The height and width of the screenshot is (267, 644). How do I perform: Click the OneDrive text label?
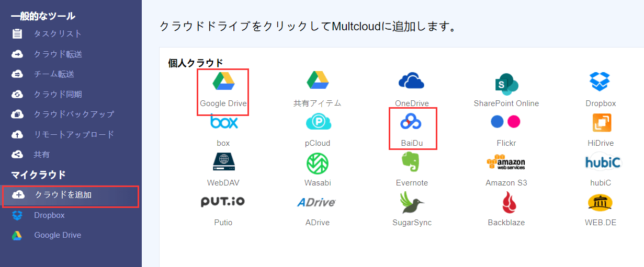412,103
